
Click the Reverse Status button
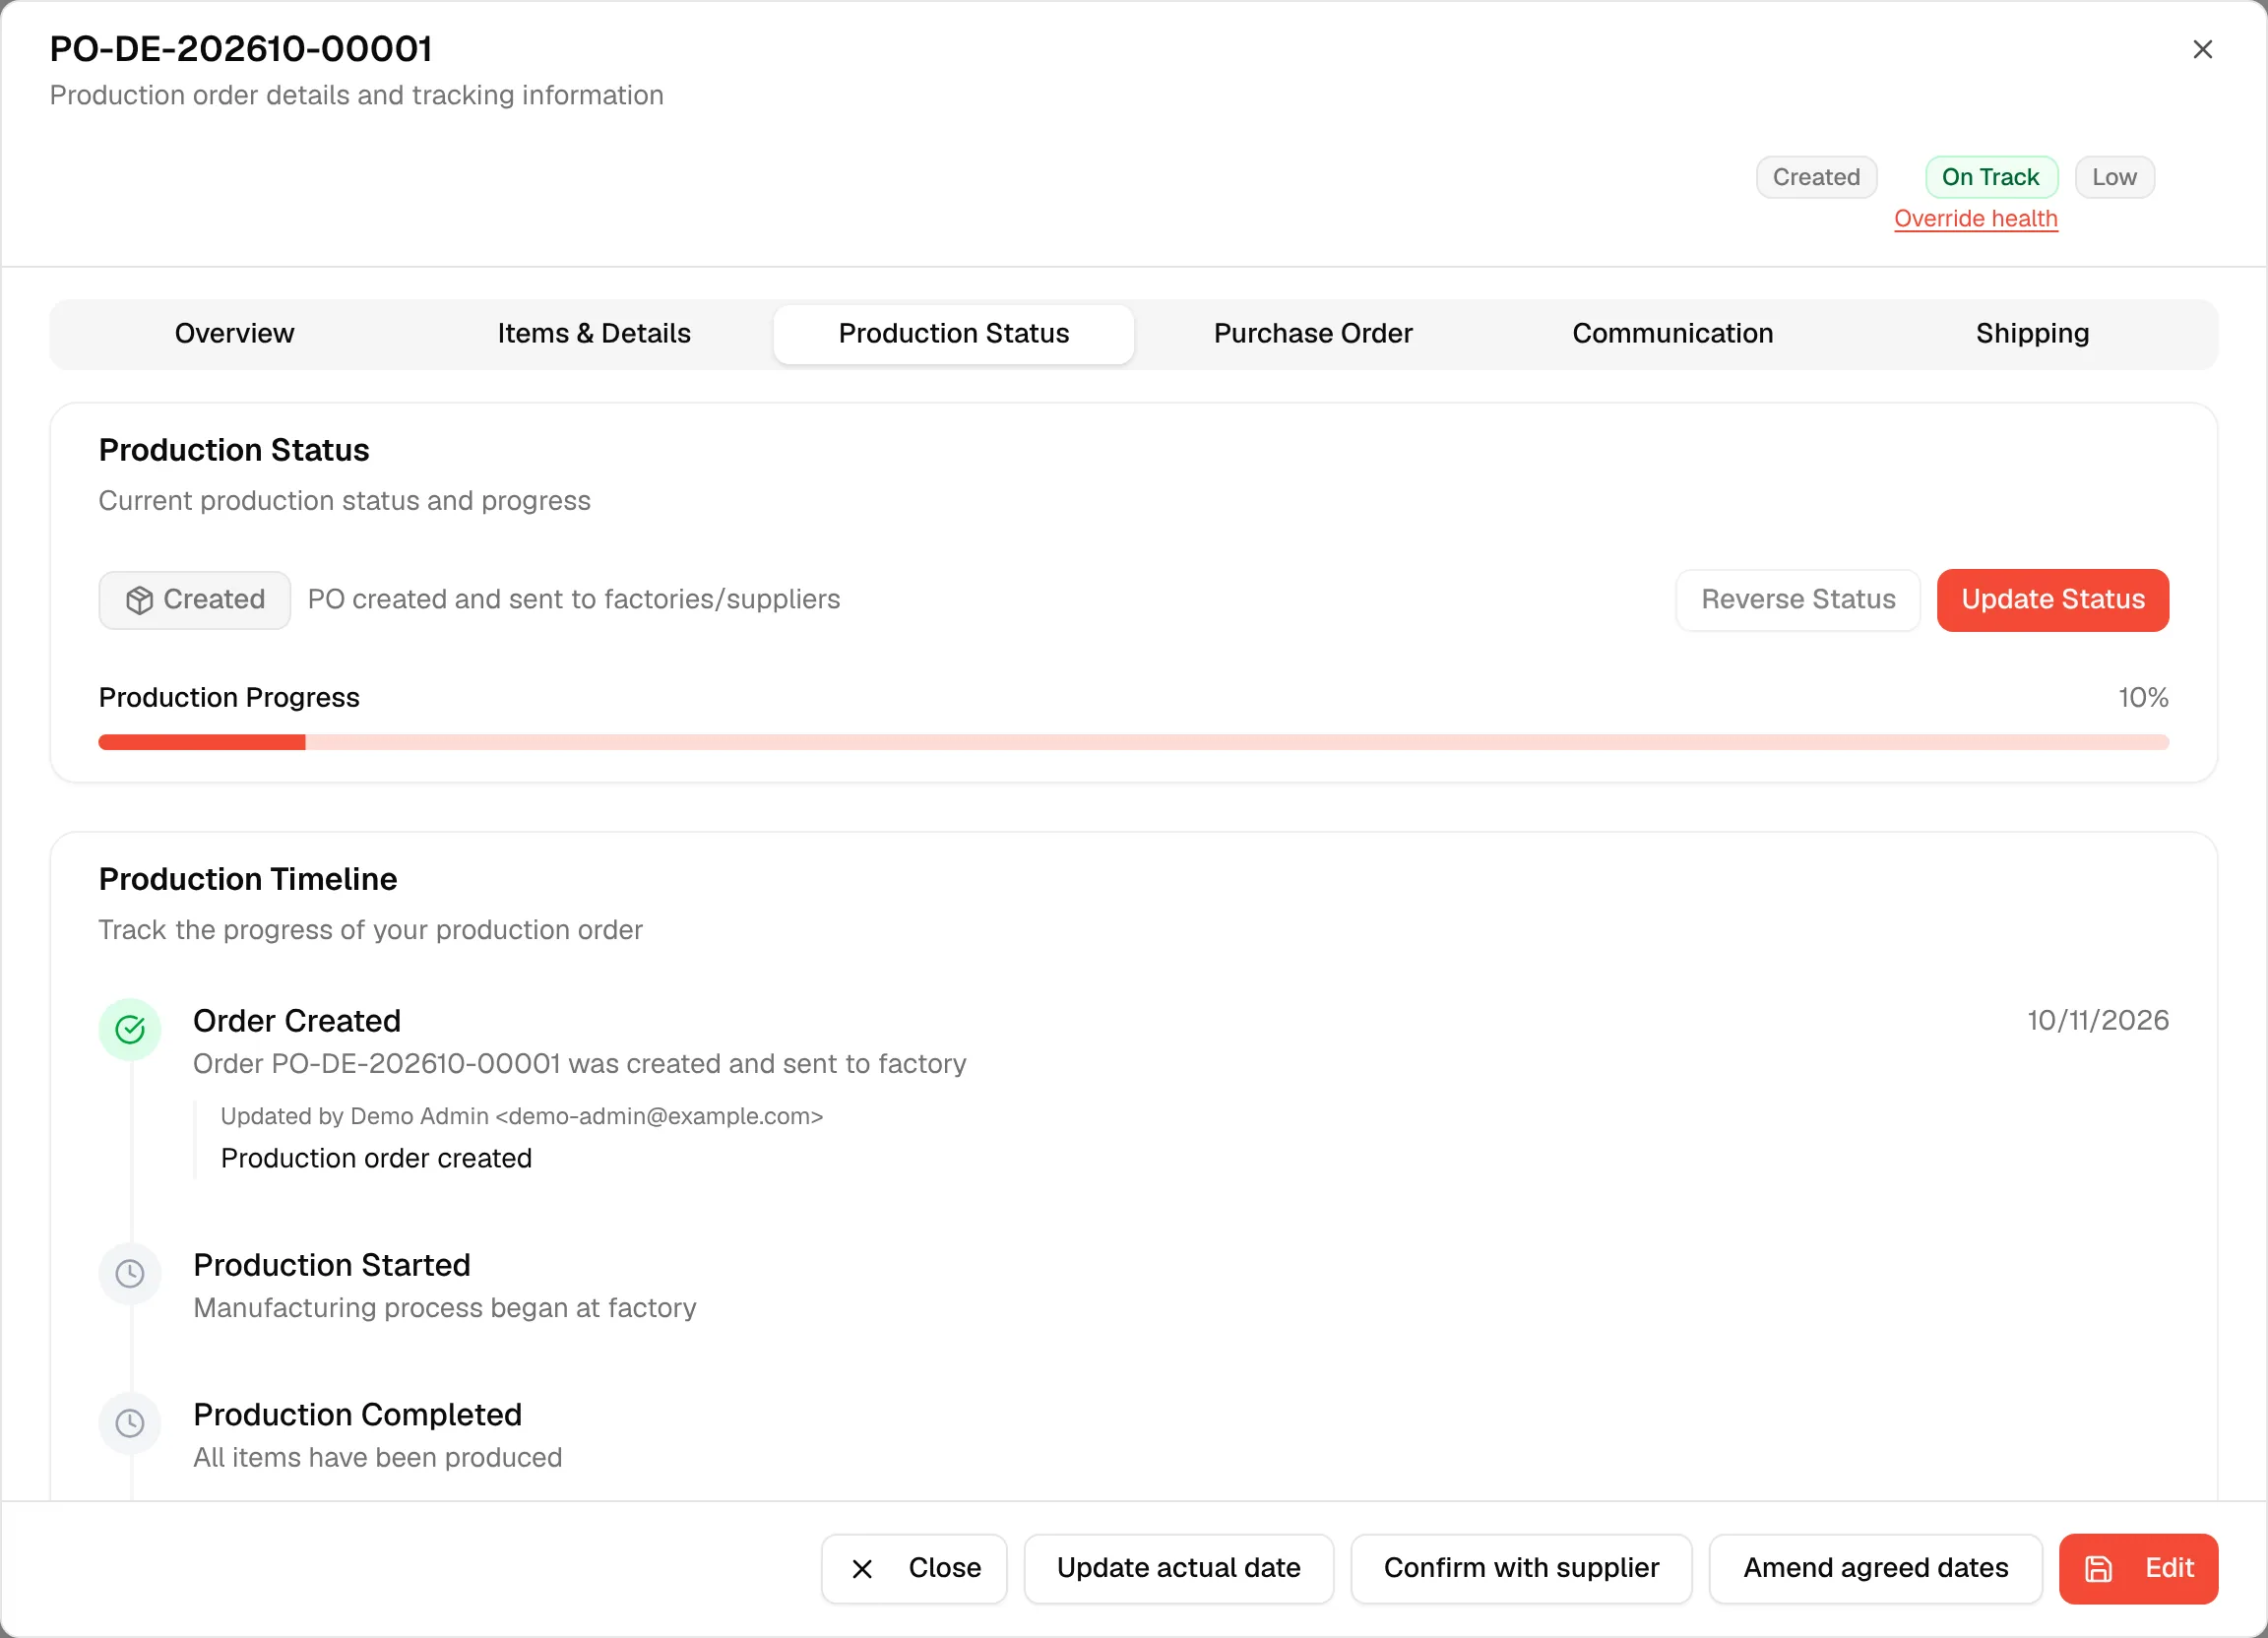coord(1797,600)
